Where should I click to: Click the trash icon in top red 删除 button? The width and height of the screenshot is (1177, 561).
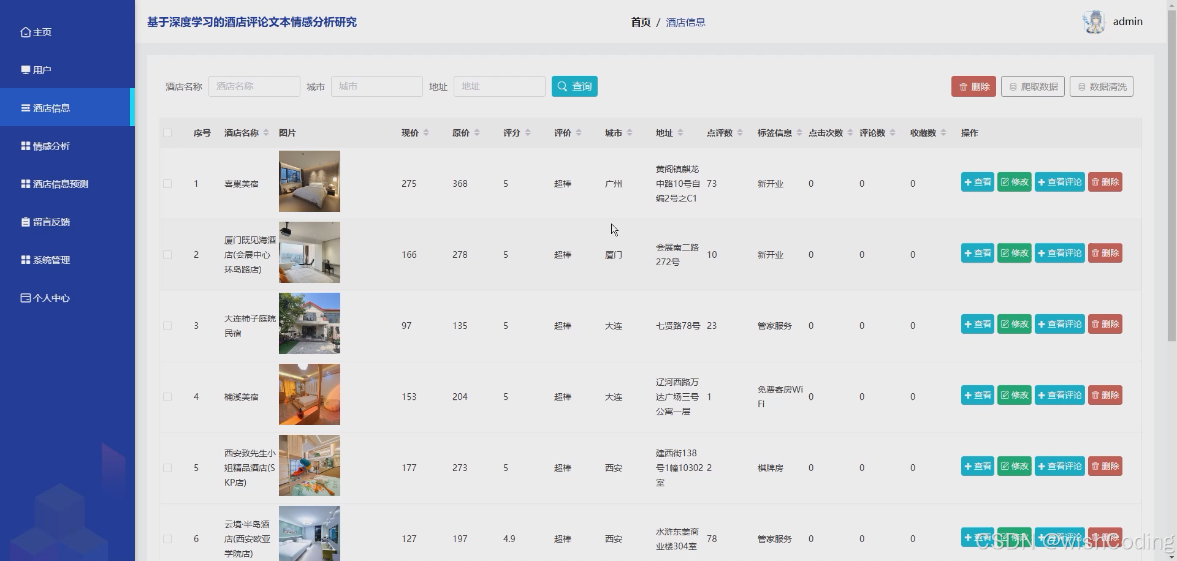point(963,87)
